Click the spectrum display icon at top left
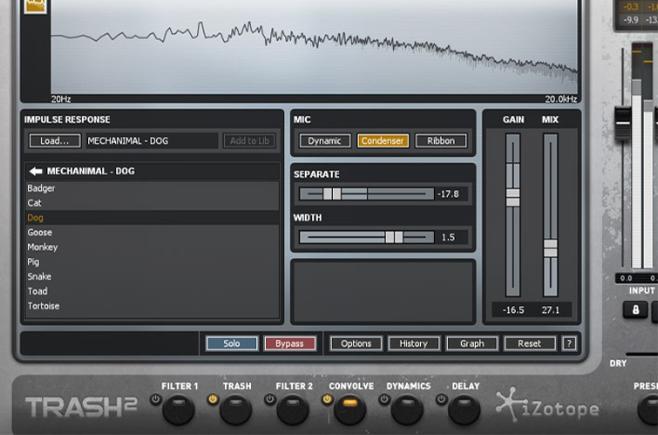Image resolution: width=658 pixels, height=435 pixels. pos(35,6)
